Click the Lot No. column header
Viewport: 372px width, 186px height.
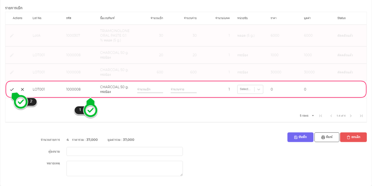pyautogui.click(x=37, y=18)
